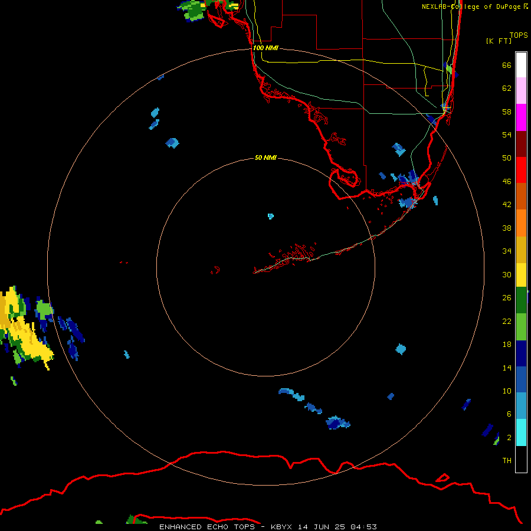Click the light blue echo southeast of the 50 NMI ring
531x531 pixels.
coord(401,349)
